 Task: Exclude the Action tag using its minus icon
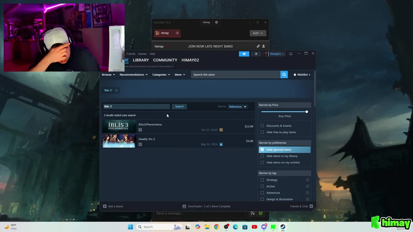click(x=307, y=186)
